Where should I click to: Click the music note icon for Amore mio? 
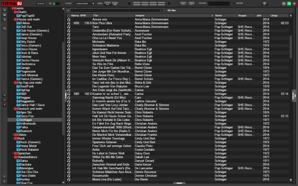[x=69, y=19]
